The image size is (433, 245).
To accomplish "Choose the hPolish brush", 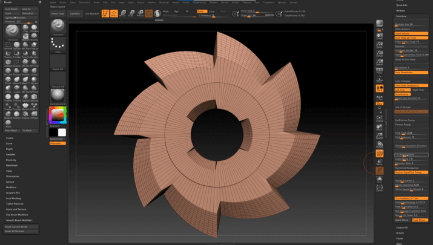I will coord(35,89).
